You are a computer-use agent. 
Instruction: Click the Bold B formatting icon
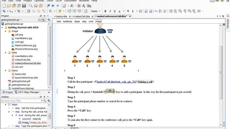point(105,11)
